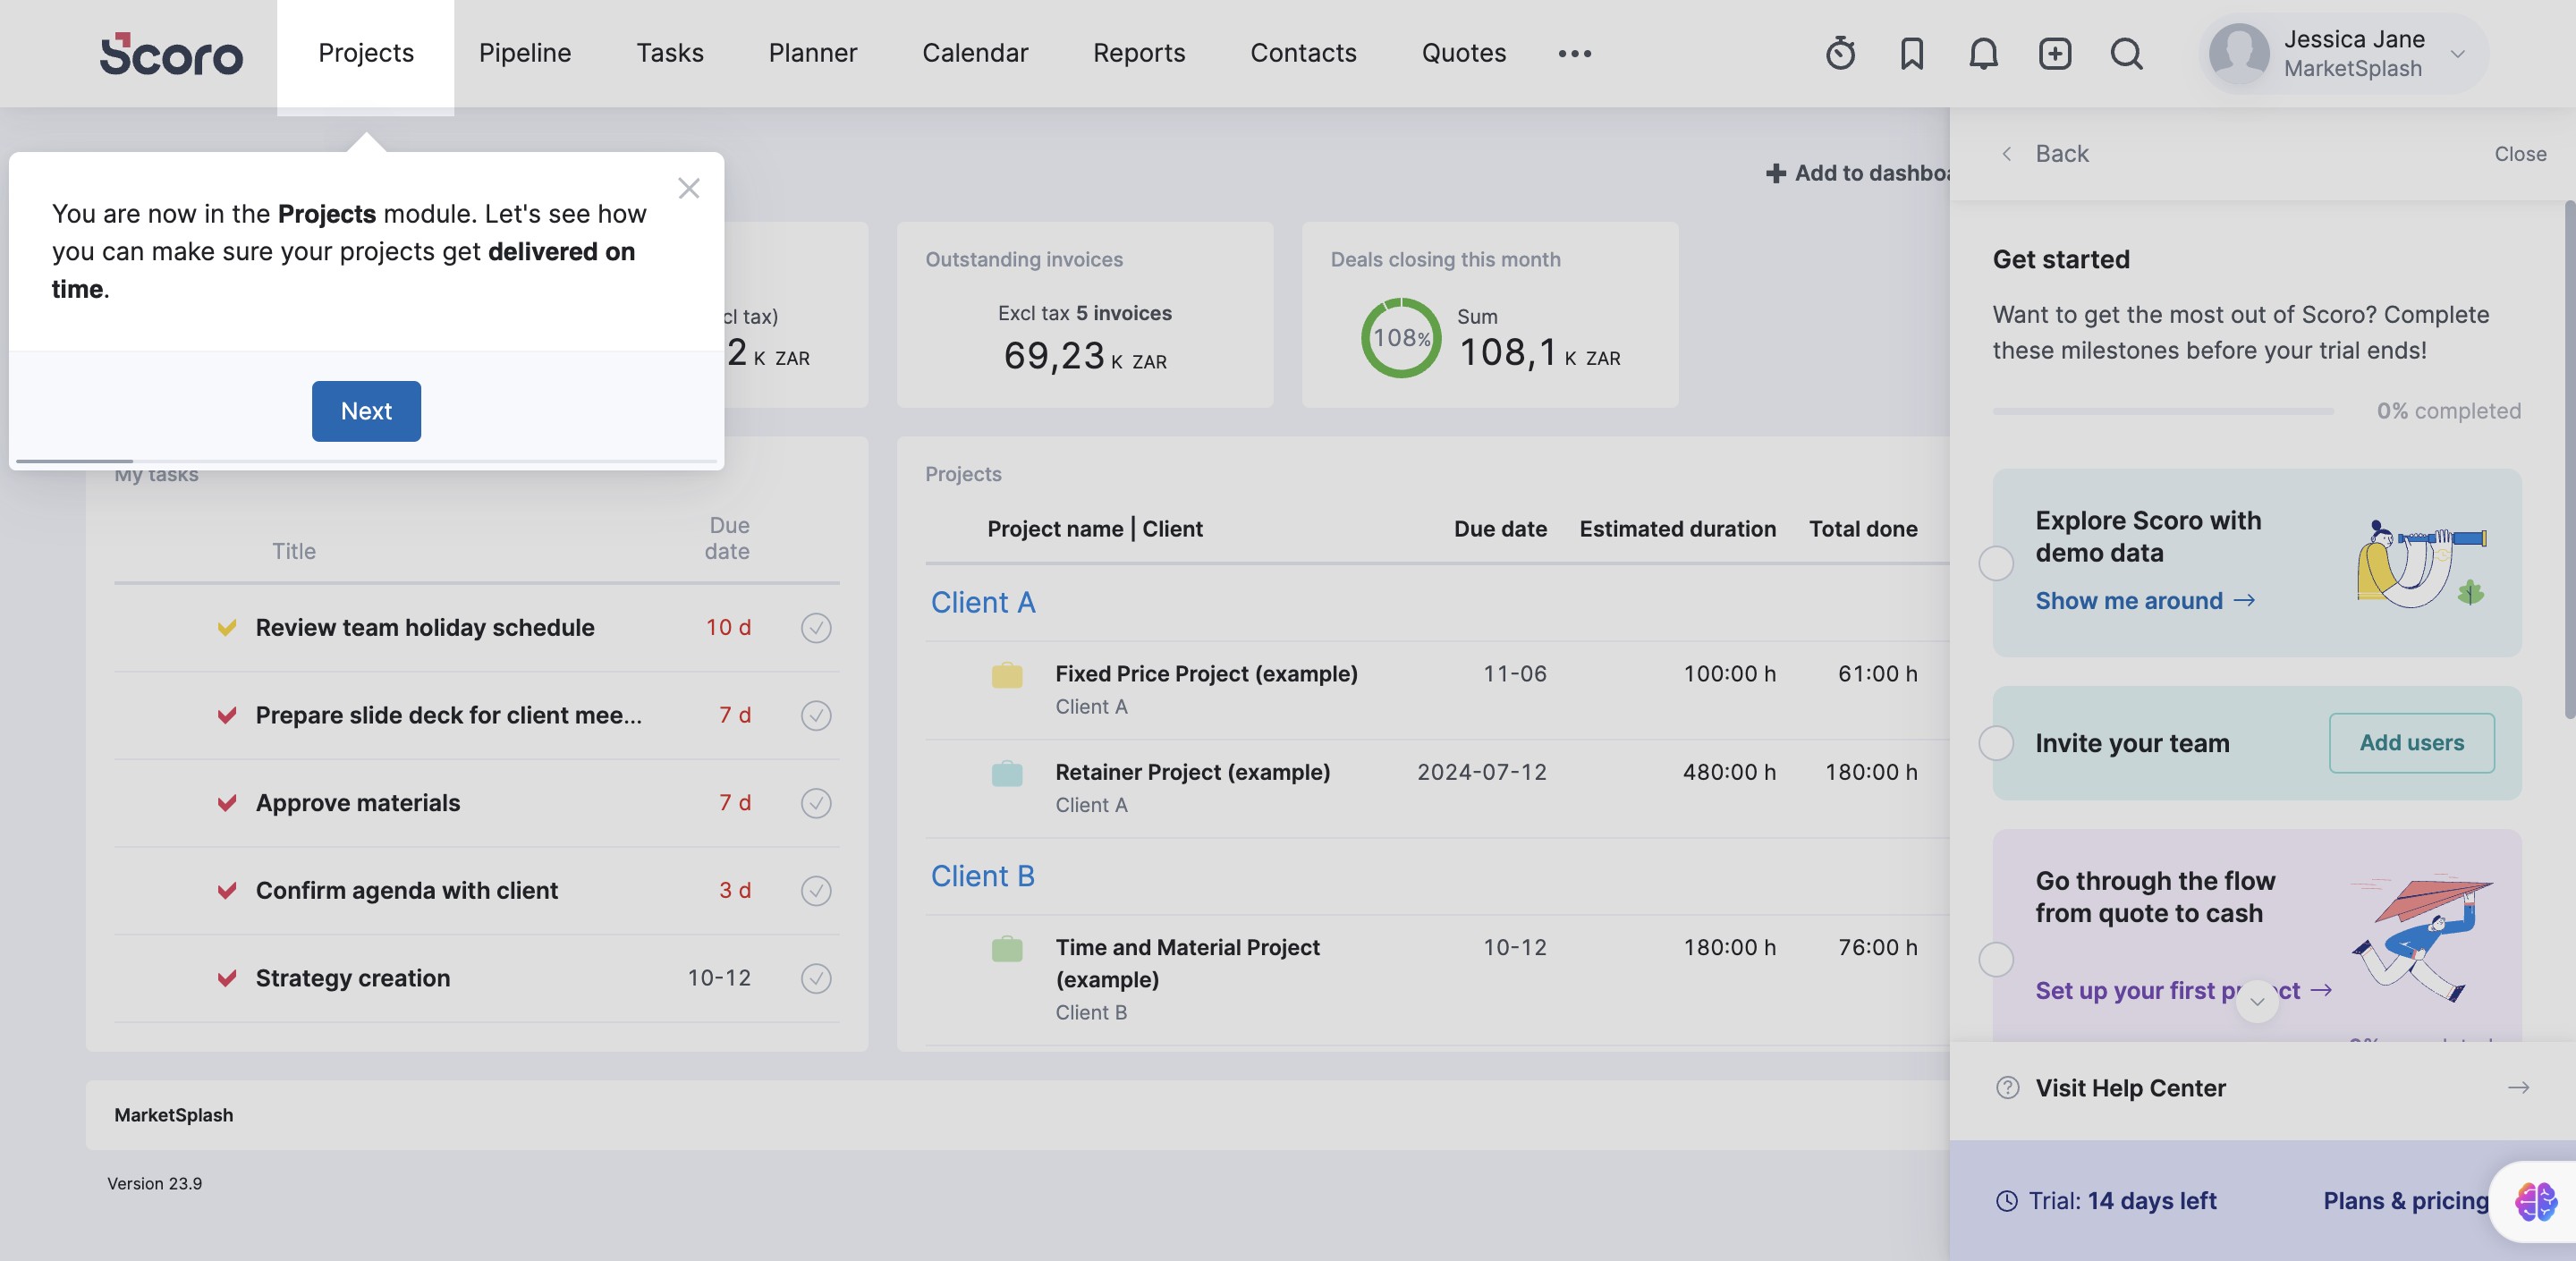Screen dimensions: 2576x1261
Task: Click the 0% completed progress bar
Action: pyautogui.click(x=2162, y=411)
